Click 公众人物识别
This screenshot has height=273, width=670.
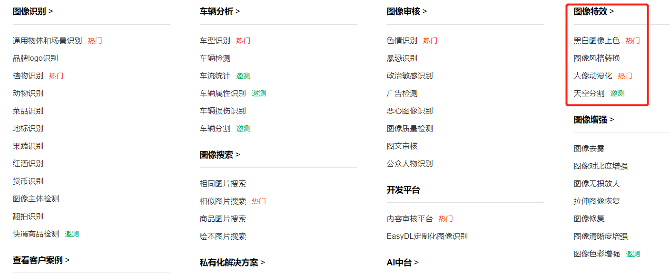point(410,164)
